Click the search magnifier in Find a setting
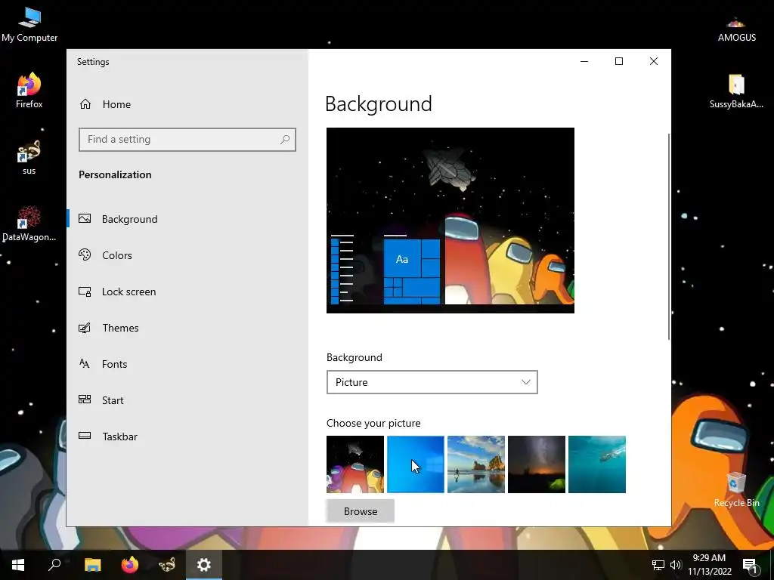The width and height of the screenshot is (774, 580). pos(285,140)
